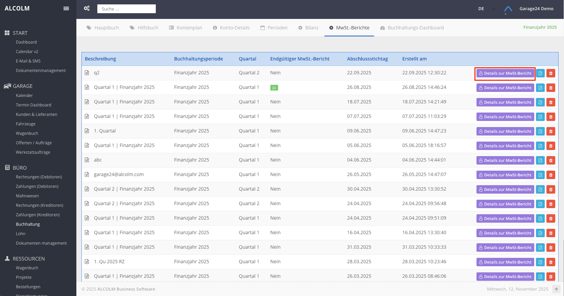
Task: Focus the Suche search field
Action: (x=126, y=9)
